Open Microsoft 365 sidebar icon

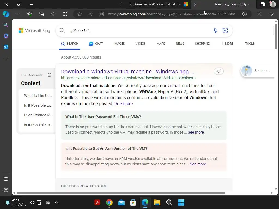pyautogui.click(x=6, y=36)
